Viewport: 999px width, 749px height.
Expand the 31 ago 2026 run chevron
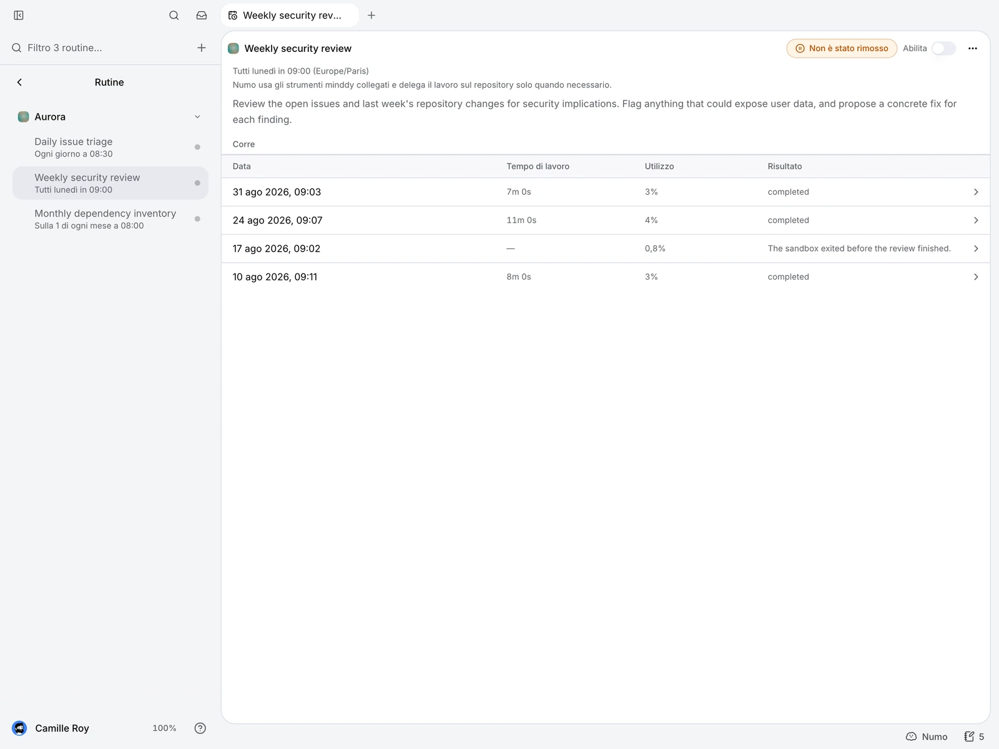click(x=976, y=192)
